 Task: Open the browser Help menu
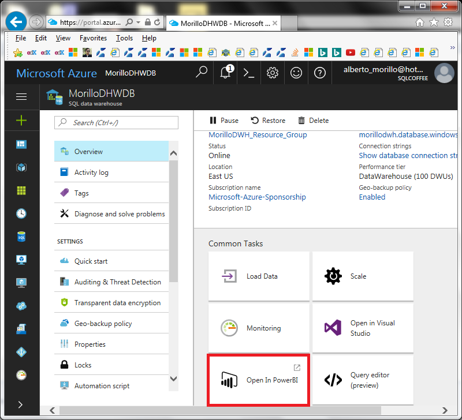(149, 38)
